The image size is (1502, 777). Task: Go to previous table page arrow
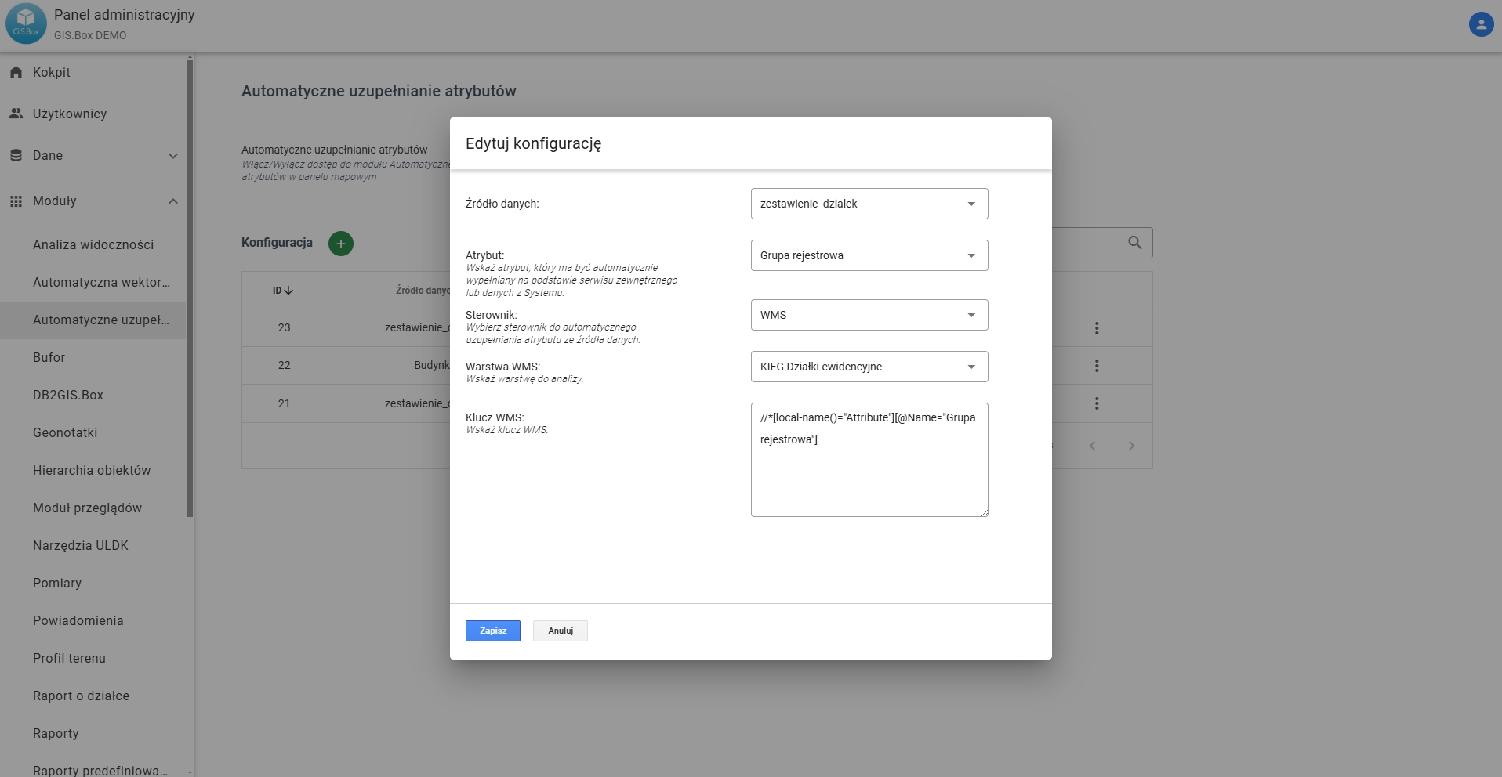[1092, 446]
